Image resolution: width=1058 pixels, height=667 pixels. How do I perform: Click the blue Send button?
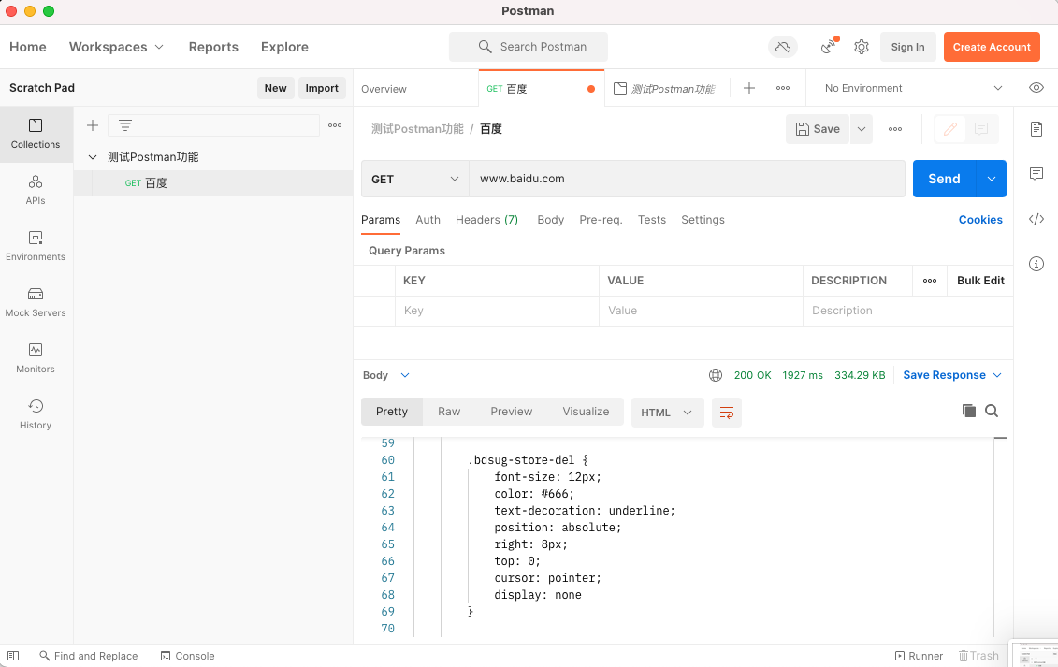point(943,179)
